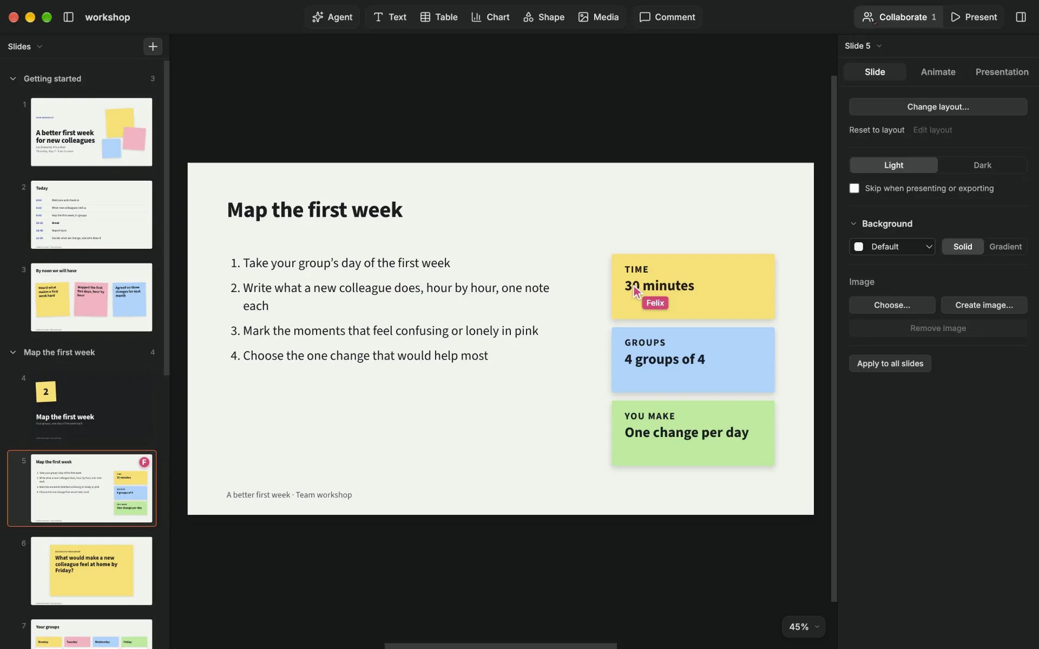The image size is (1039, 649).
Task: Open the 45% zoom dropdown
Action: [803, 627]
